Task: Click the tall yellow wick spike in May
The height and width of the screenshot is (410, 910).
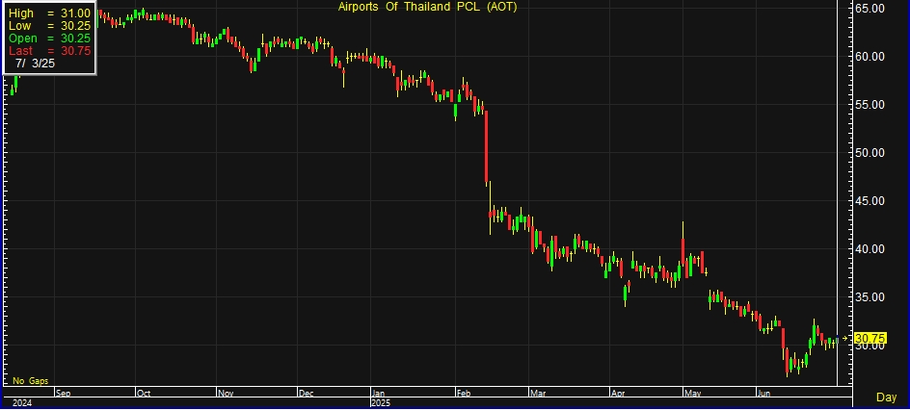Action: click(682, 236)
